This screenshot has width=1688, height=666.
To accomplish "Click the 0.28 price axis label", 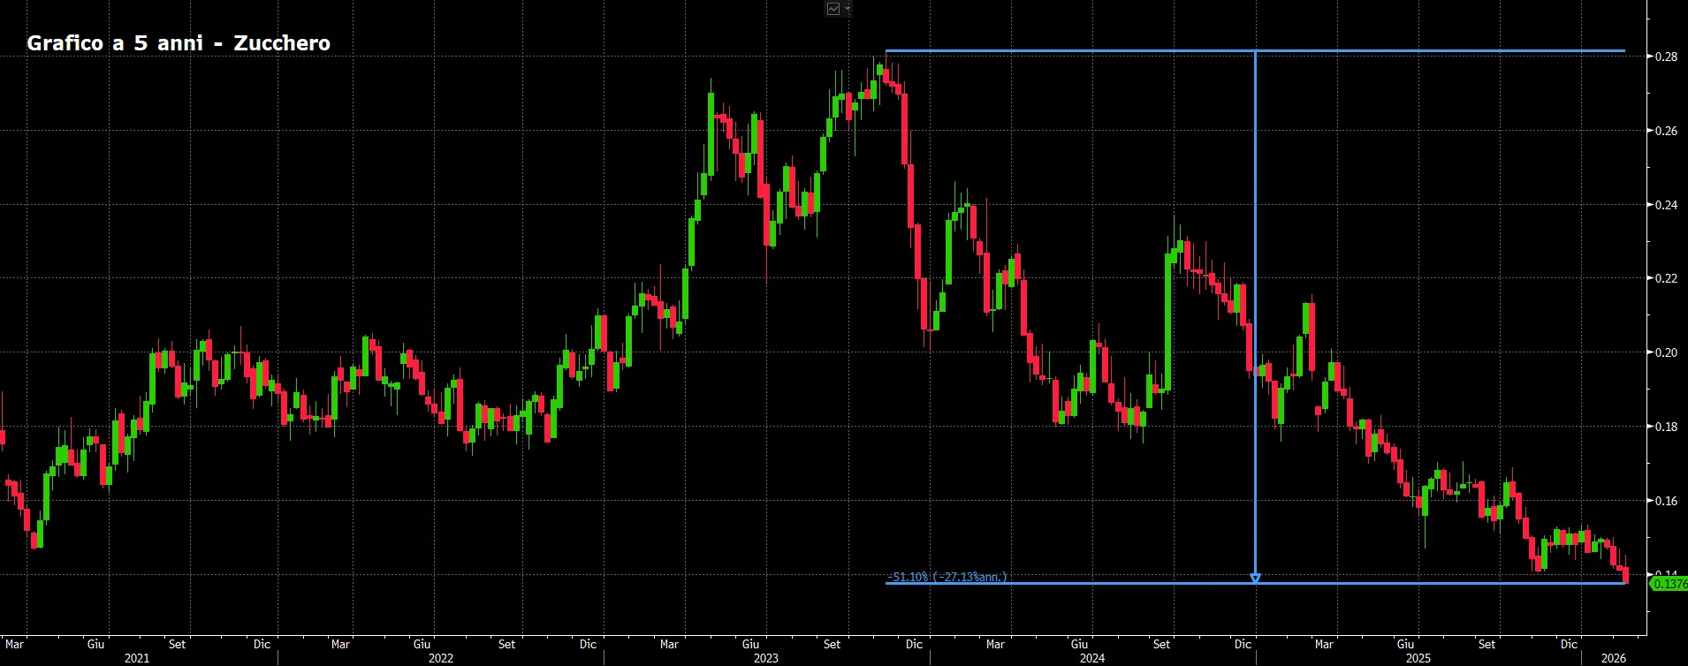I will tap(1666, 57).
